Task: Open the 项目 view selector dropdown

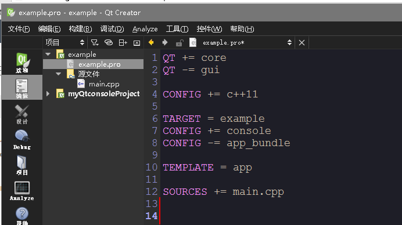Action: [65, 42]
